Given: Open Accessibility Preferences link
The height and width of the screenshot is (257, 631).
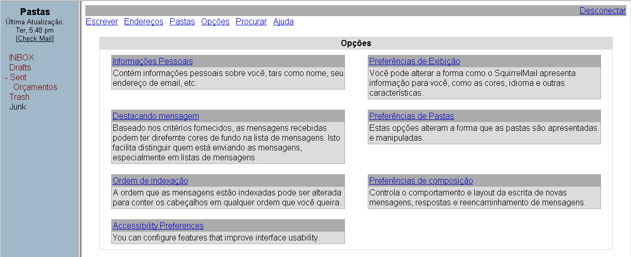Looking at the screenshot, I should tap(158, 226).
